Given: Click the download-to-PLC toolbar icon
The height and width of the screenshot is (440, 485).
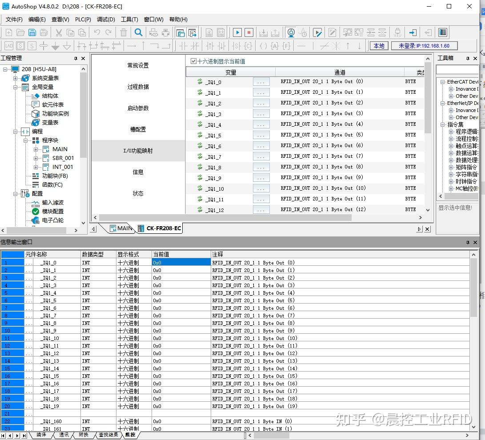Looking at the screenshot, I should pyautogui.click(x=263, y=32).
